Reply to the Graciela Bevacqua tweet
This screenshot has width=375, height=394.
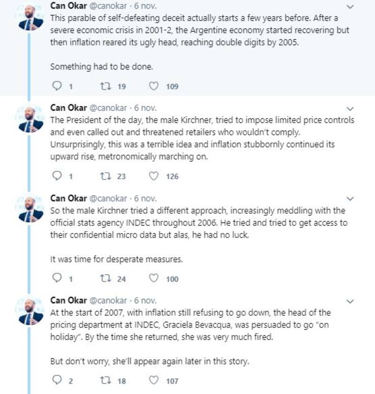[57, 381]
